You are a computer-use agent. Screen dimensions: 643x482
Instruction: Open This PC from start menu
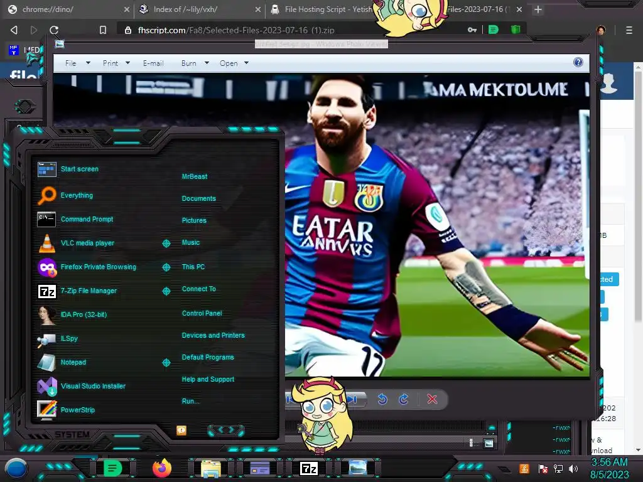pyautogui.click(x=193, y=267)
